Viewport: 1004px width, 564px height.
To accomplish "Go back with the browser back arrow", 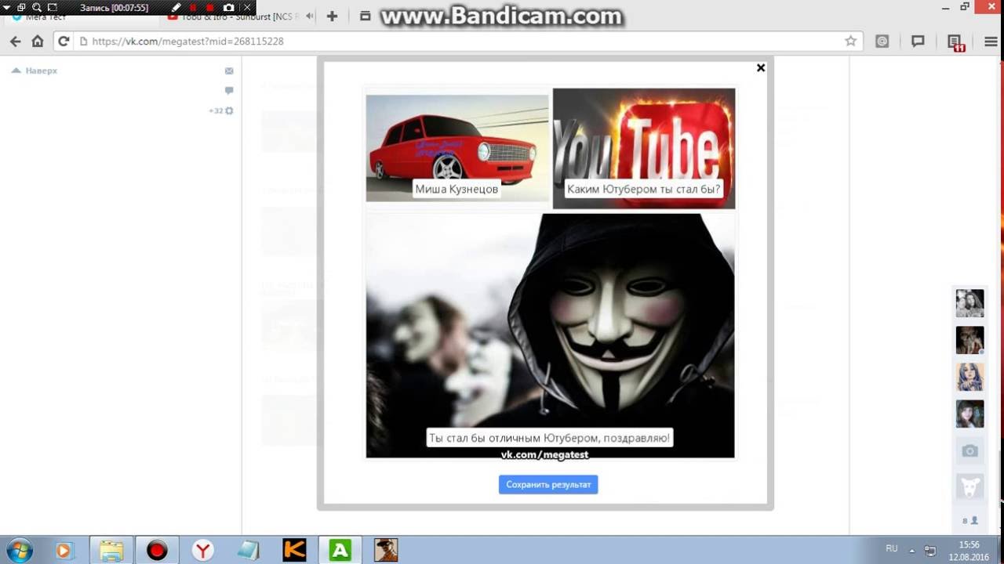I will [16, 42].
